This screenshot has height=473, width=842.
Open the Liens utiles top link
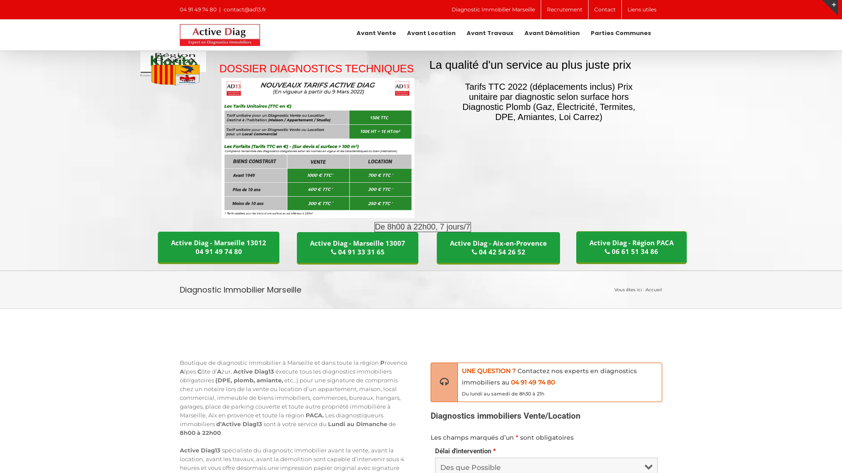642,10
